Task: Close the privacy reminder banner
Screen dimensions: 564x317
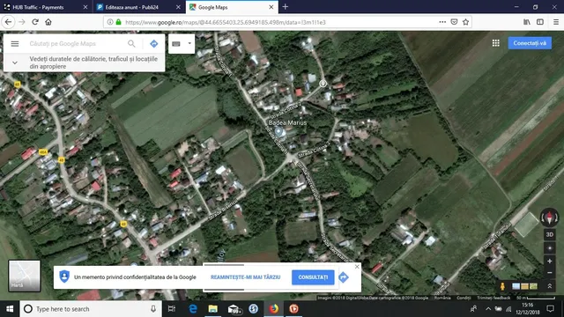Action: tap(357, 267)
